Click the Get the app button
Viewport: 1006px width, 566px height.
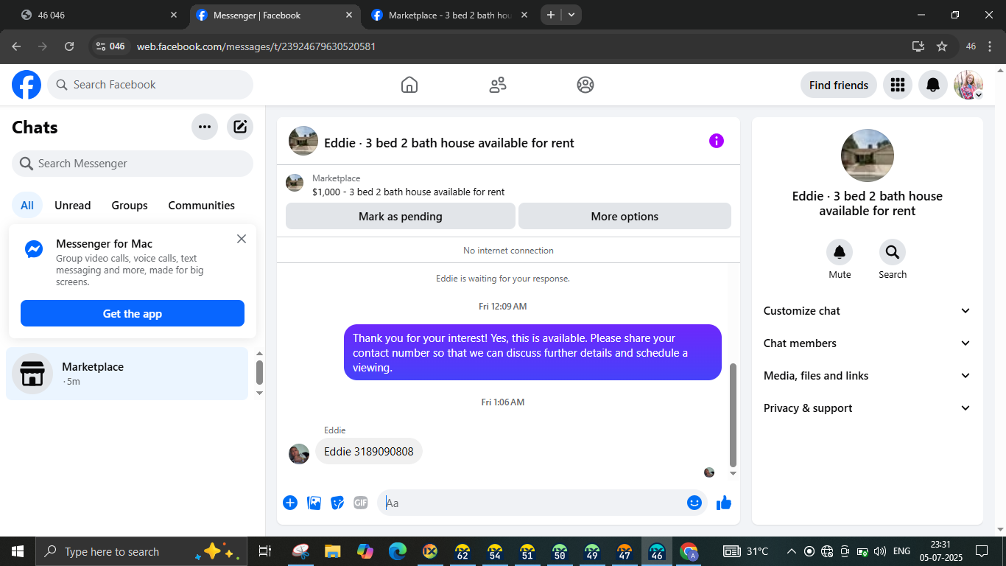click(133, 313)
